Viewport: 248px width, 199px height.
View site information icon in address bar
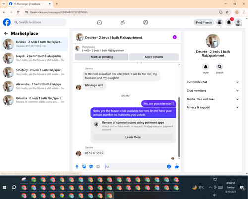click(x=26, y=12)
